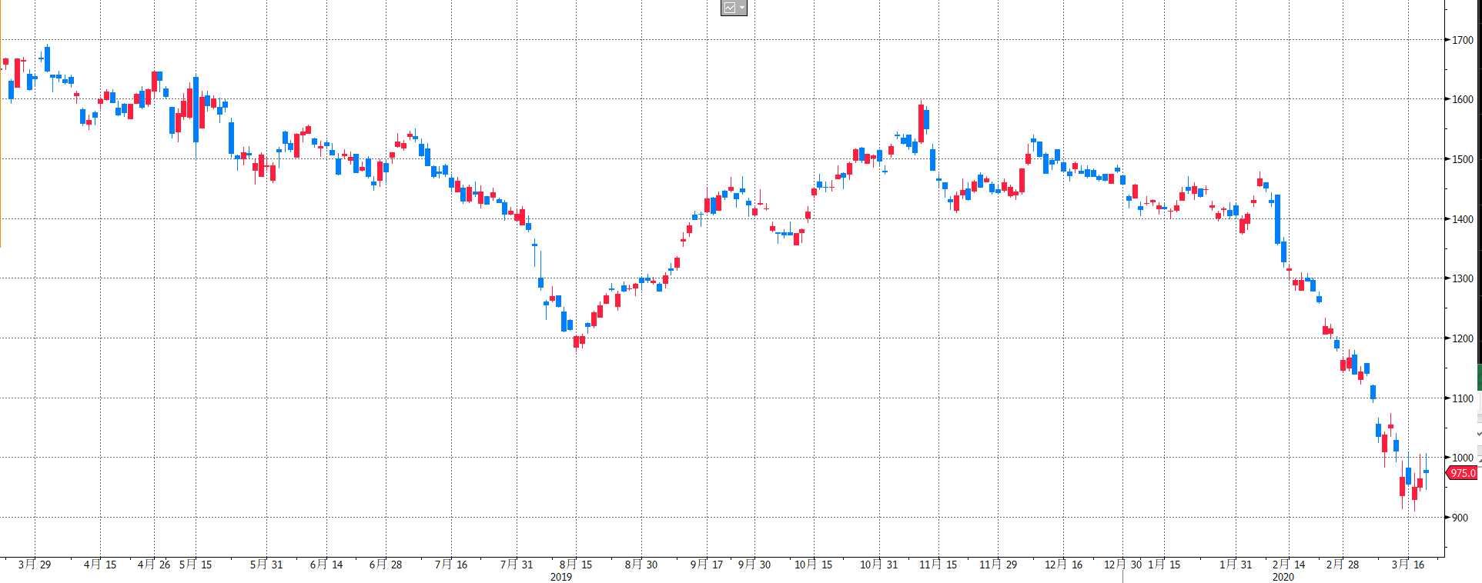Click the small chevron on right edge

point(1479,435)
